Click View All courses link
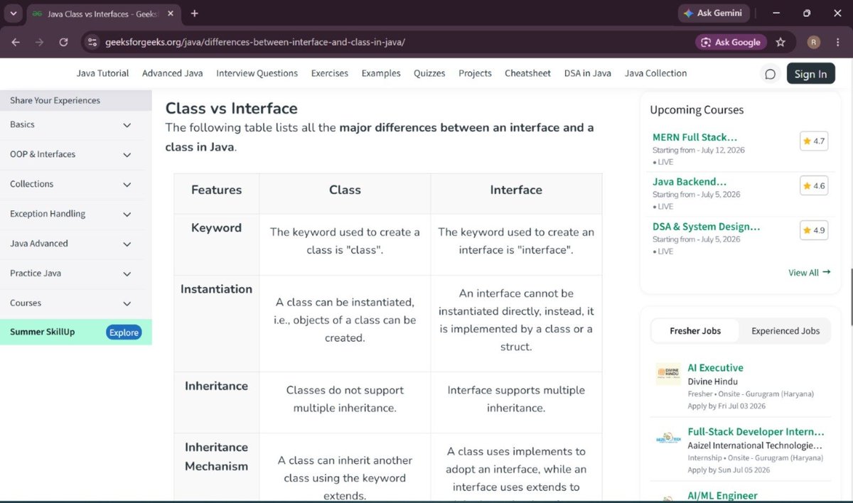 (x=809, y=273)
